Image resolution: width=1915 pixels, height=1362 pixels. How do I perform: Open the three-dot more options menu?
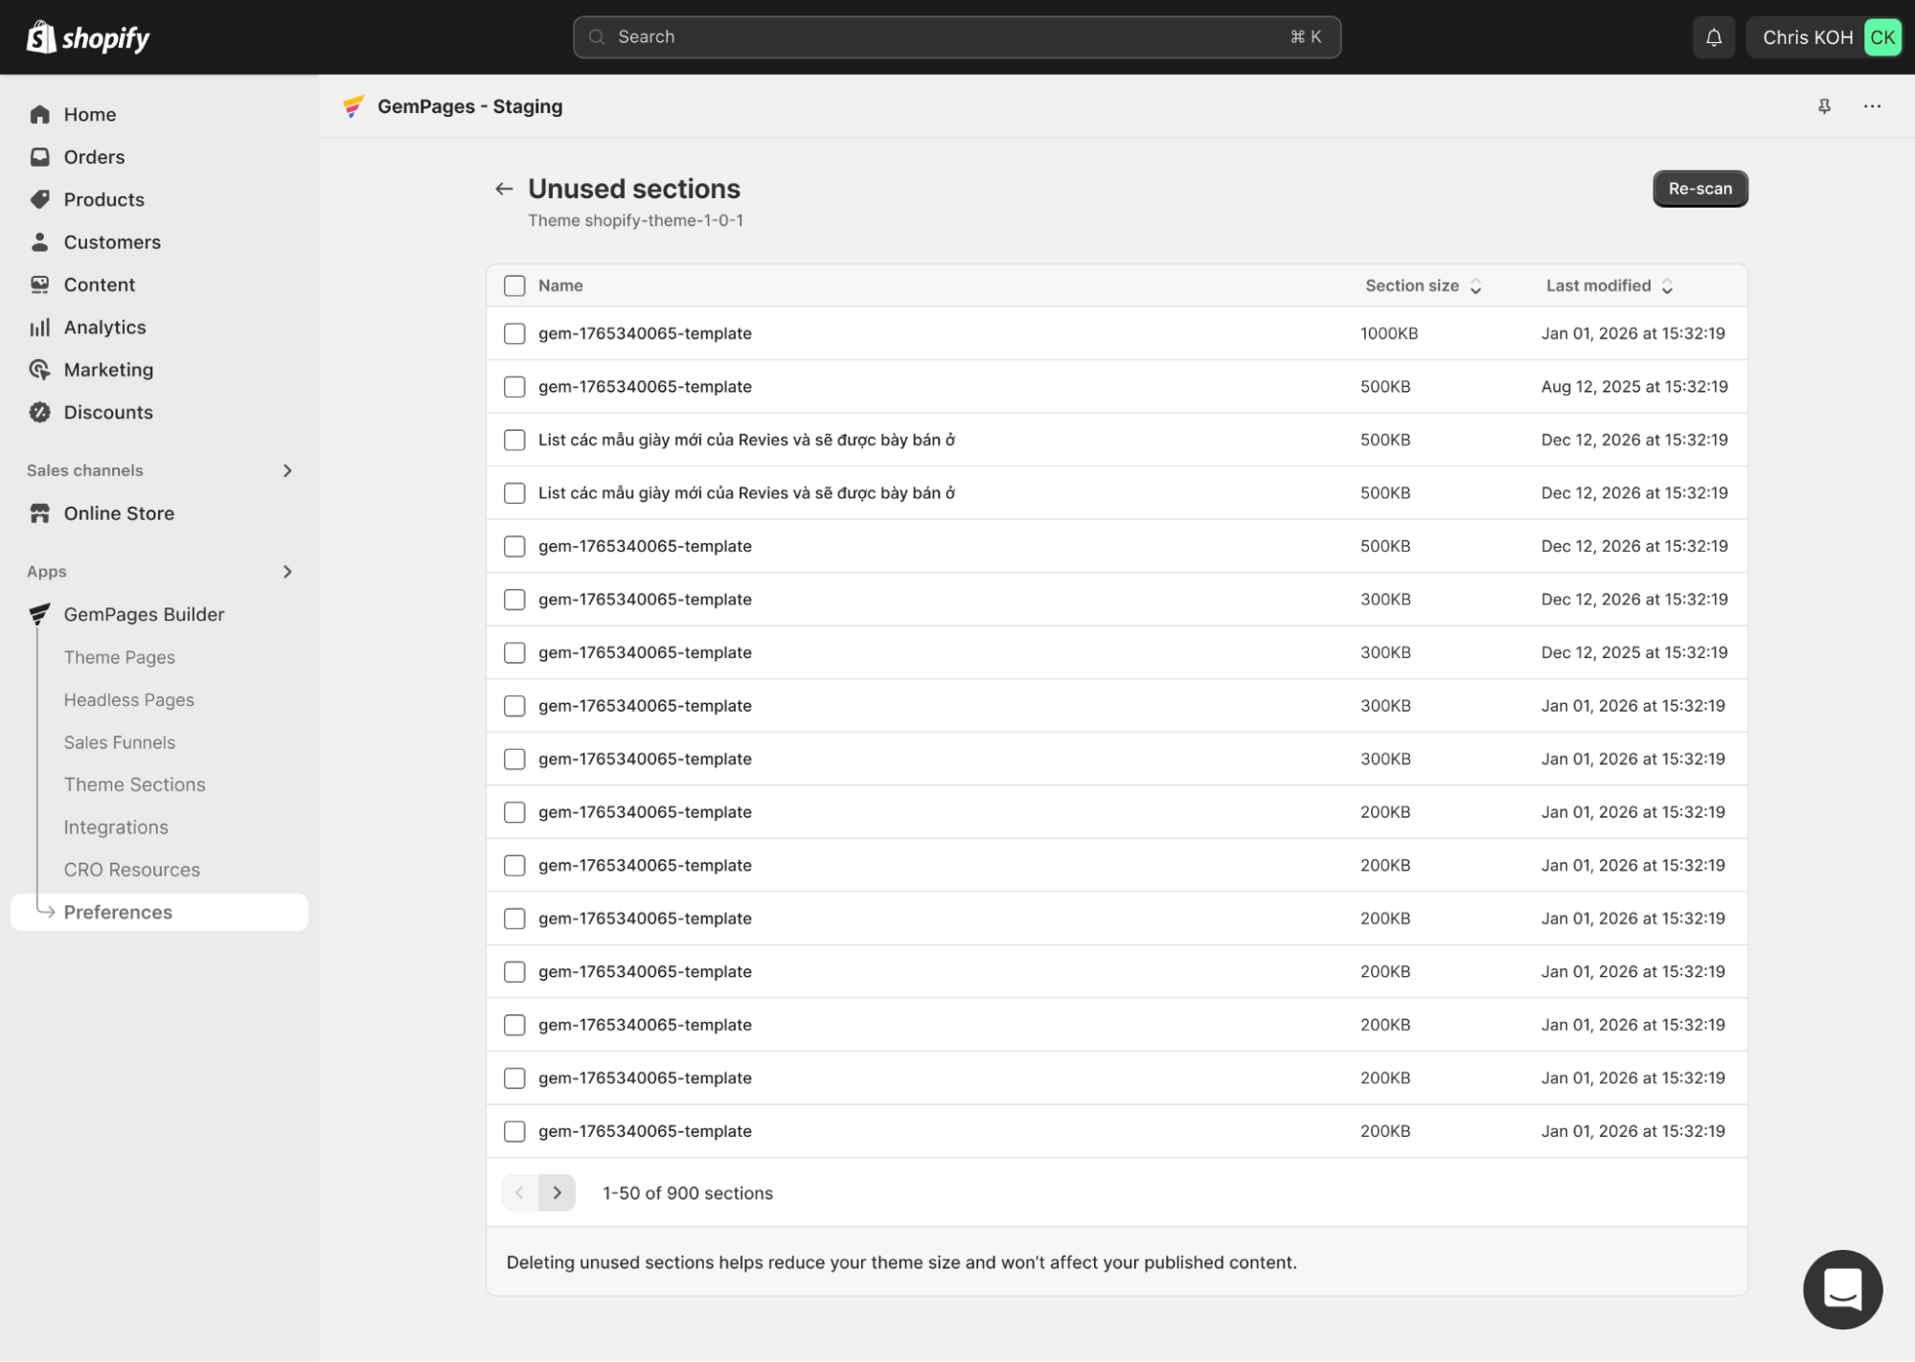point(1872,106)
